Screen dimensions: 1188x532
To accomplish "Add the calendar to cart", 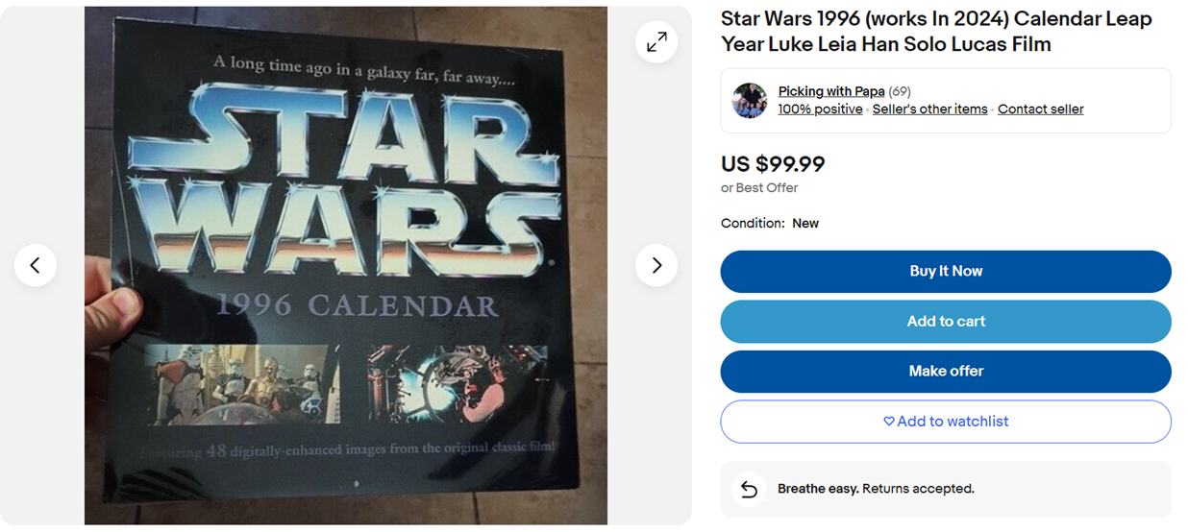I will click(x=946, y=322).
